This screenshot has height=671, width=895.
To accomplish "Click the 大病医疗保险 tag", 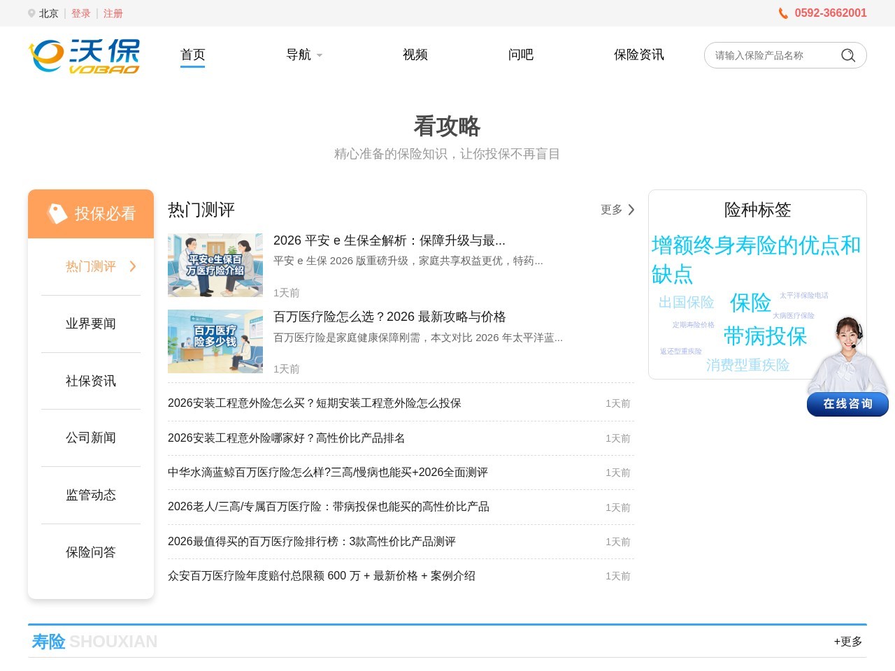I will point(794,316).
